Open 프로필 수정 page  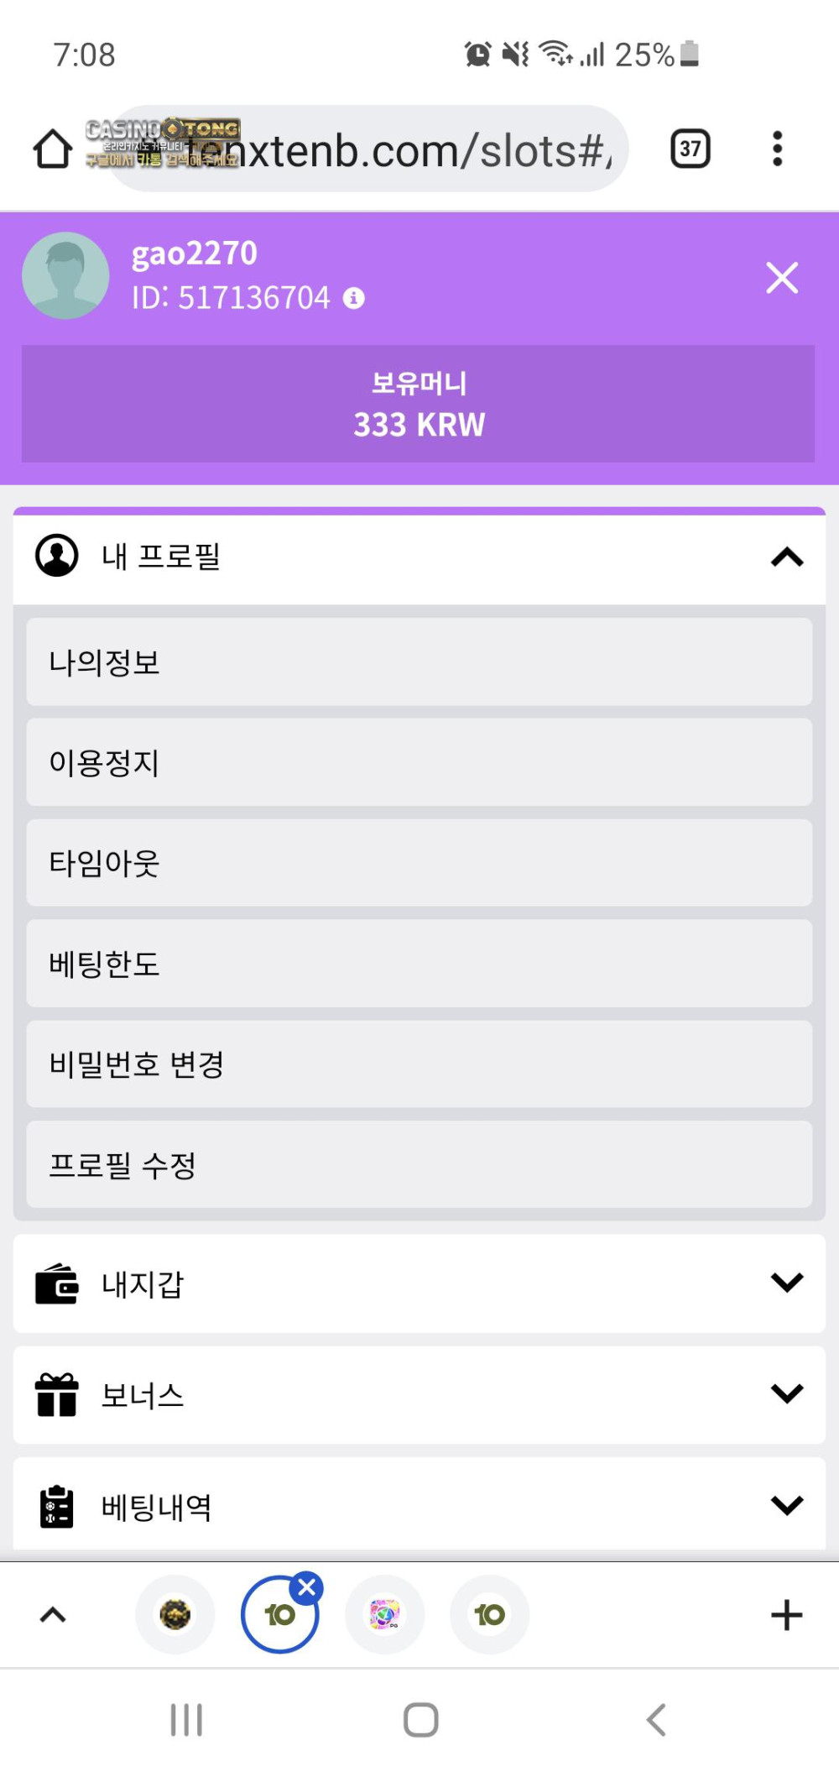419,1165
